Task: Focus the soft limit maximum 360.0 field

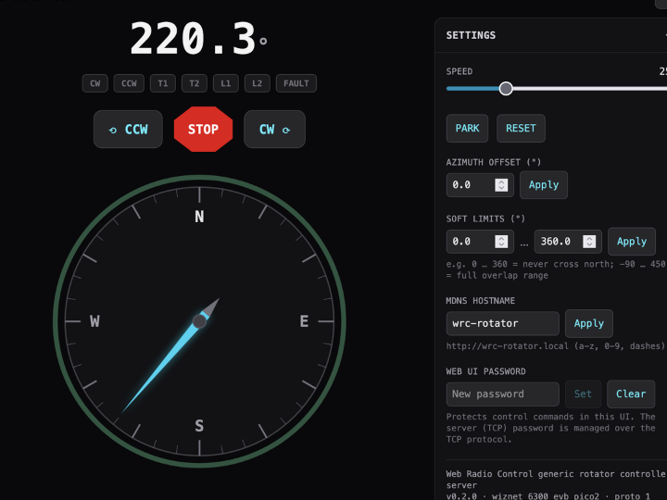Action: (568, 242)
